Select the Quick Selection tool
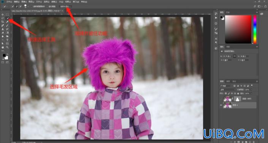The height and width of the screenshot is (143, 268). click(7, 18)
